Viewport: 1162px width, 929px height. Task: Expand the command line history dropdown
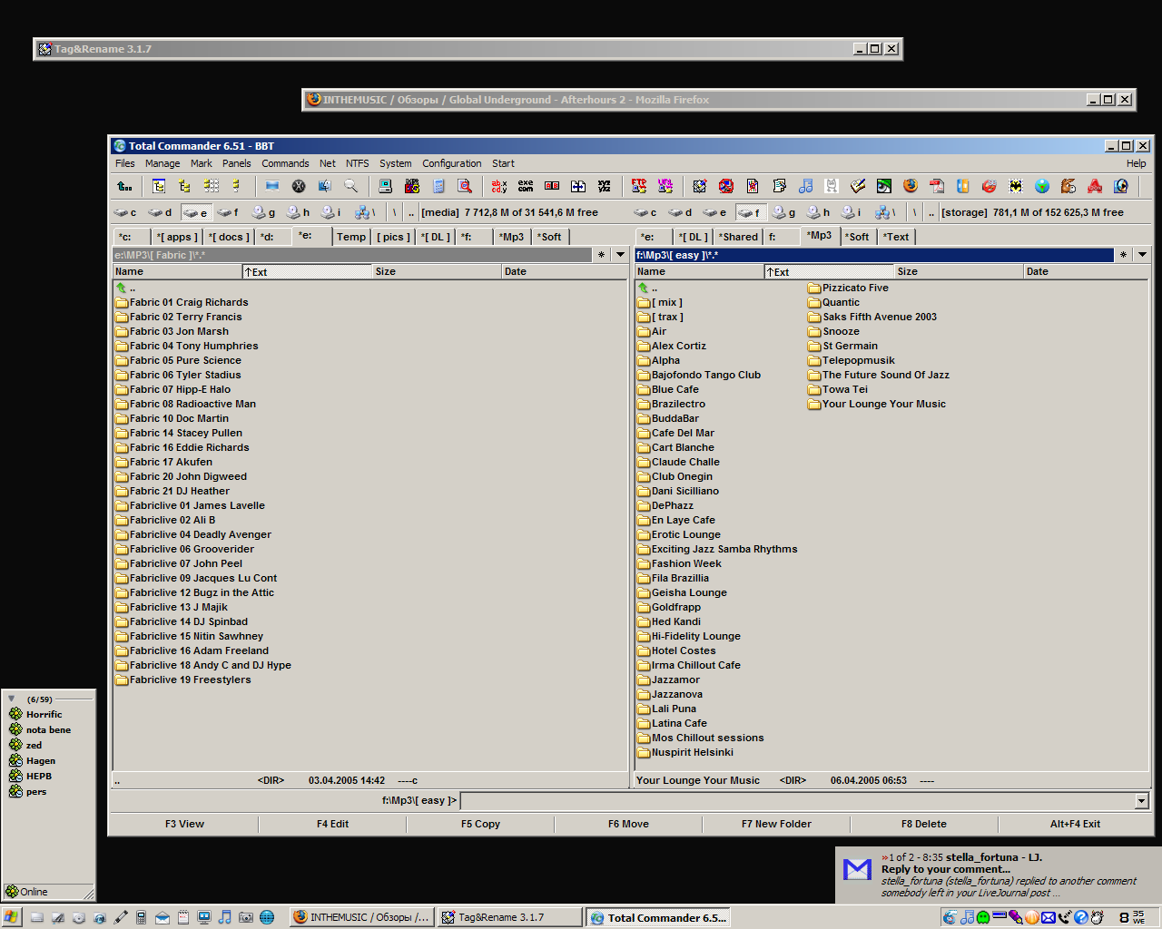coord(1141,801)
